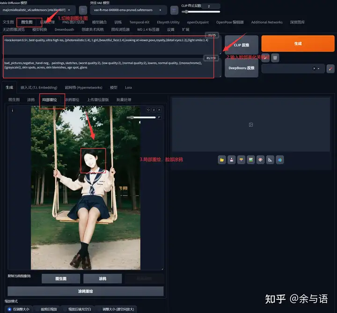Adjust the inpaint brush size slider
337x313 pixels.
tap(141, 117)
